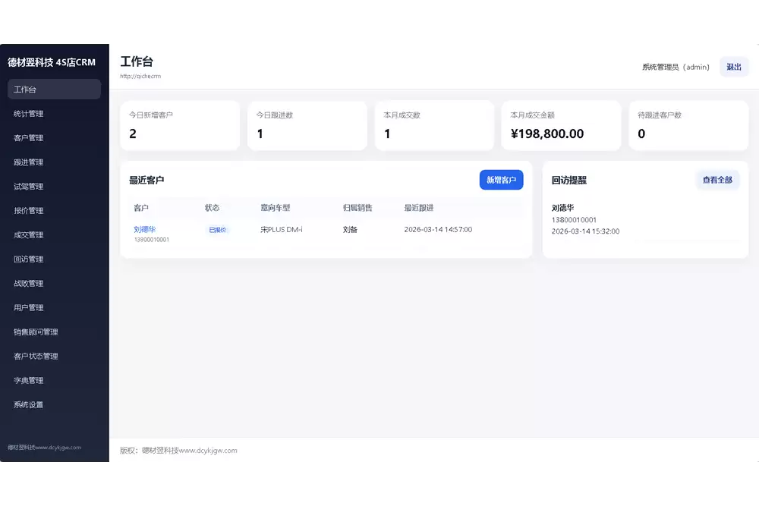759x506 pixels.
Task: Open the 试驾管理 page
Action: (29, 187)
